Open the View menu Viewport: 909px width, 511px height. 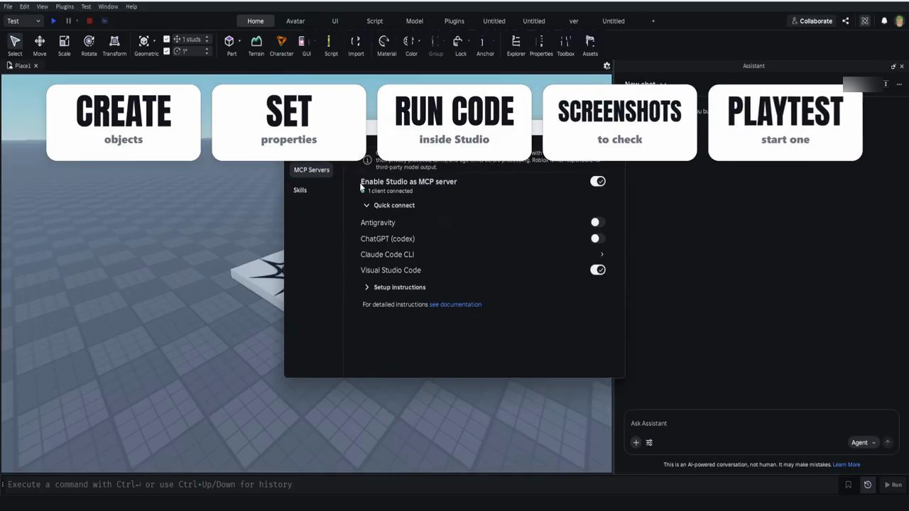point(43,6)
